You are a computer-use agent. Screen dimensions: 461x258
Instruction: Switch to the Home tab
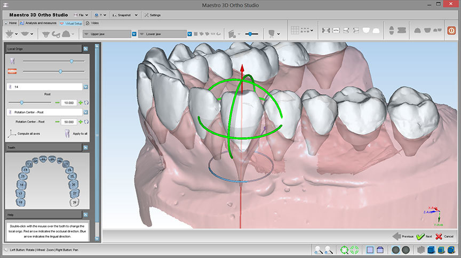point(11,23)
